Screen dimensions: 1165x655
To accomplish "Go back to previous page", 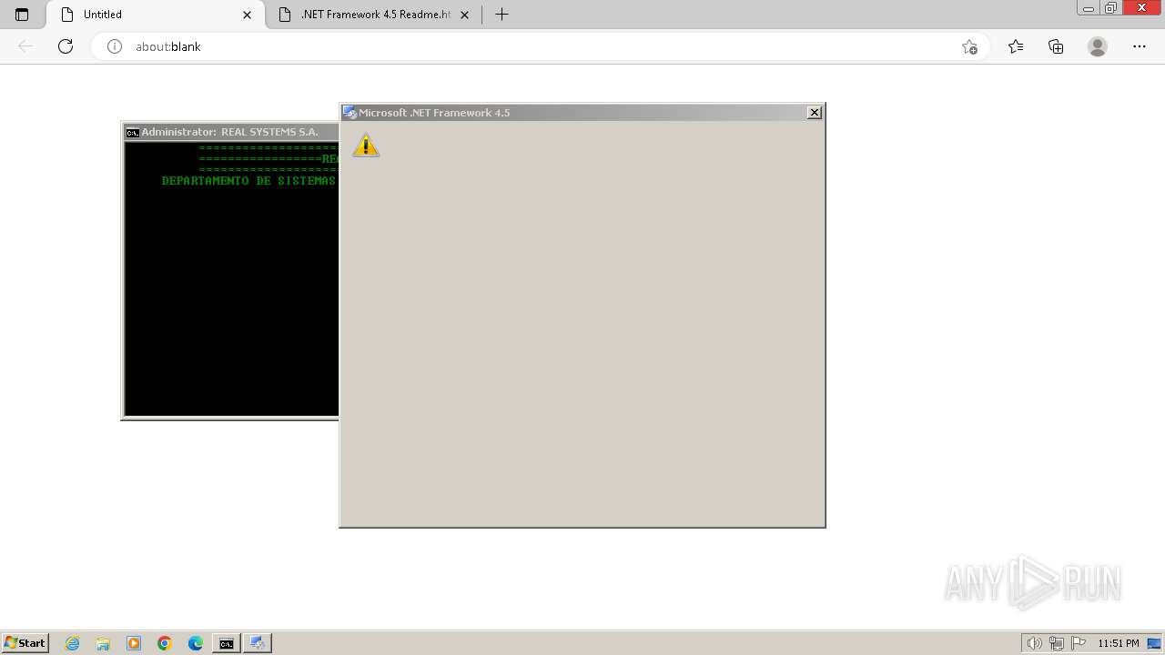I will coord(25,46).
